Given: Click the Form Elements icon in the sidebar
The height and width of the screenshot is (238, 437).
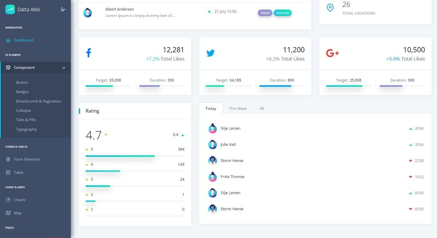Looking at the screenshot, I should tap(8, 159).
